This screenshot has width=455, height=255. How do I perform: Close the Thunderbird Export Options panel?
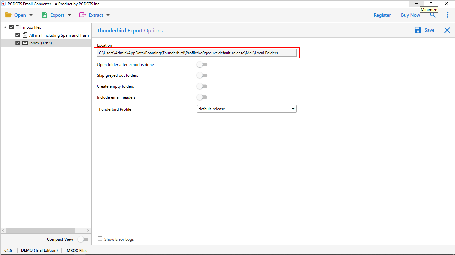click(x=447, y=30)
